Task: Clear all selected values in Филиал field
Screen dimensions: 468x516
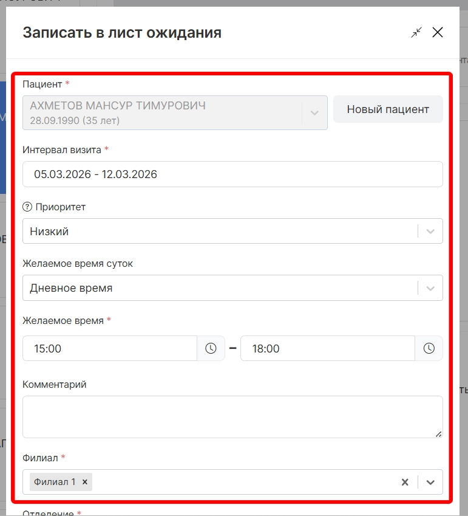Action: click(405, 482)
